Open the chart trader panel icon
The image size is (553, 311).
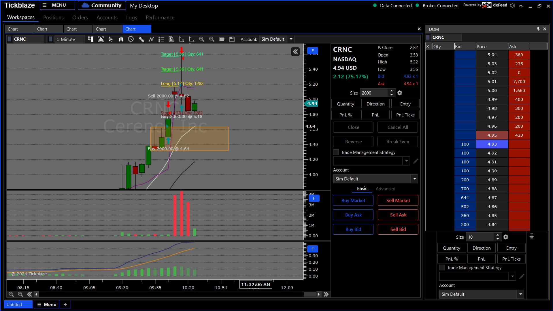tap(90, 39)
